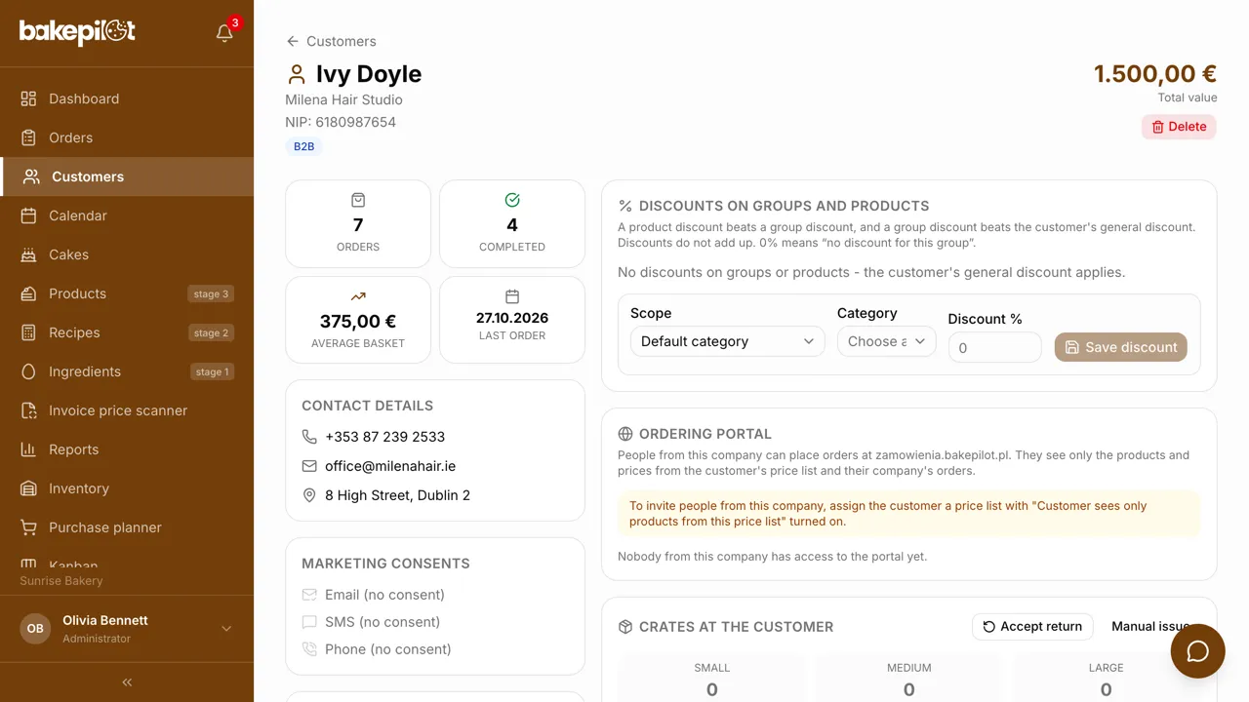The height and width of the screenshot is (702, 1249).
Task: Click the B2B badge
Action: click(x=304, y=146)
